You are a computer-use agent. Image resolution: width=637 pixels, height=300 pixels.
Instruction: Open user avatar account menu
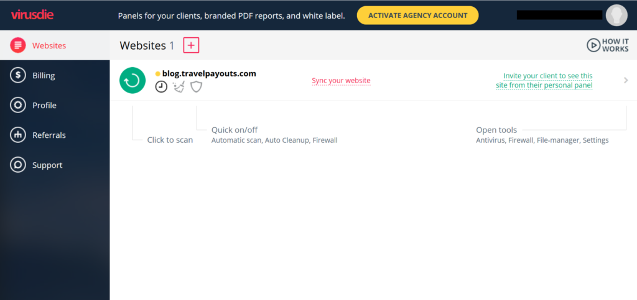point(616,16)
